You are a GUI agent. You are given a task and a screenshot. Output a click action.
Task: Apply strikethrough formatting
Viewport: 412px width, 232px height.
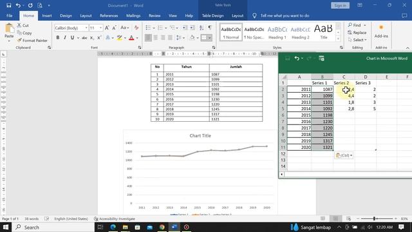point(84,38)
